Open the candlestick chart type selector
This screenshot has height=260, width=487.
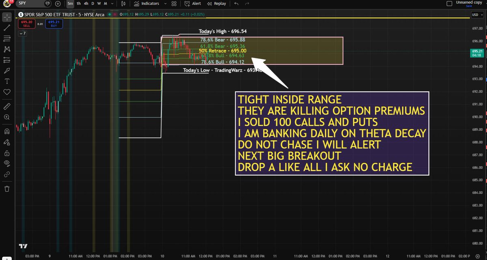pos(123,4)
